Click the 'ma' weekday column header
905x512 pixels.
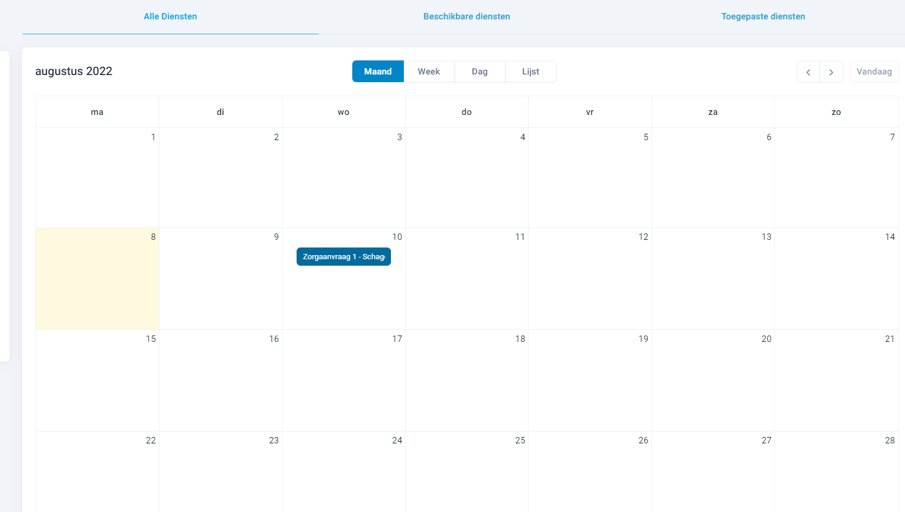97,112
